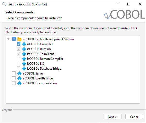146x123 pixels.
Task: Cancel the isCOBOL SDK setup
Action: click(x=135, y=117)
